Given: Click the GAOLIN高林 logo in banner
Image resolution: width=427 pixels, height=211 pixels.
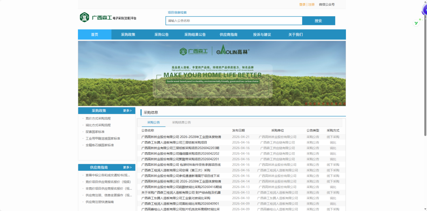Looking at the screenshot, I should (x=233, y=51).
